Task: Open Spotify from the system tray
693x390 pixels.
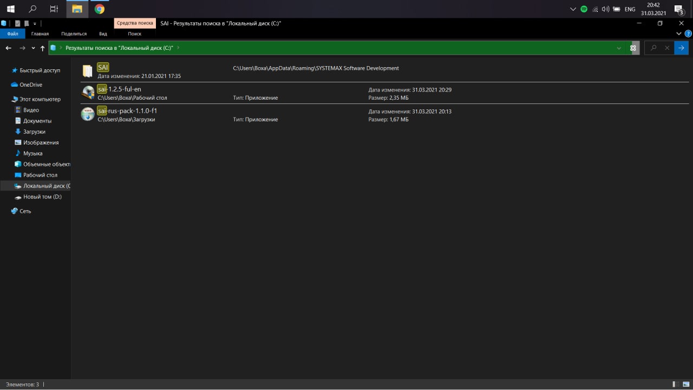Action: 584,9
